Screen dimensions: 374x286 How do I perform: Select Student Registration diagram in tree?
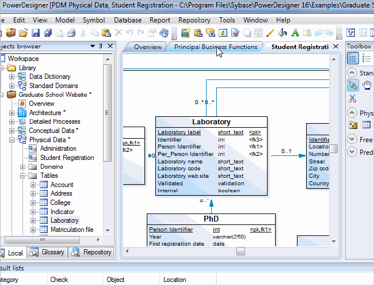coord(67,158)
